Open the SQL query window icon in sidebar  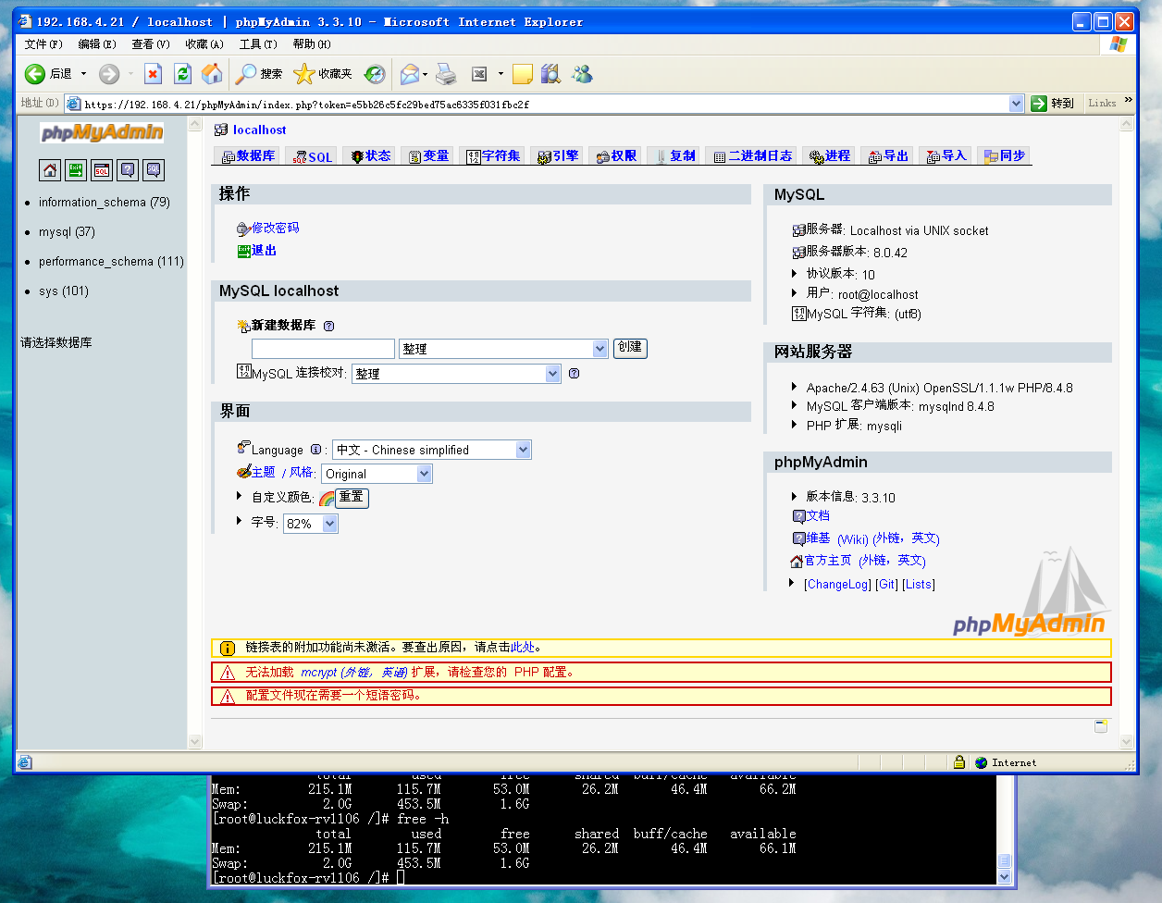102,170
